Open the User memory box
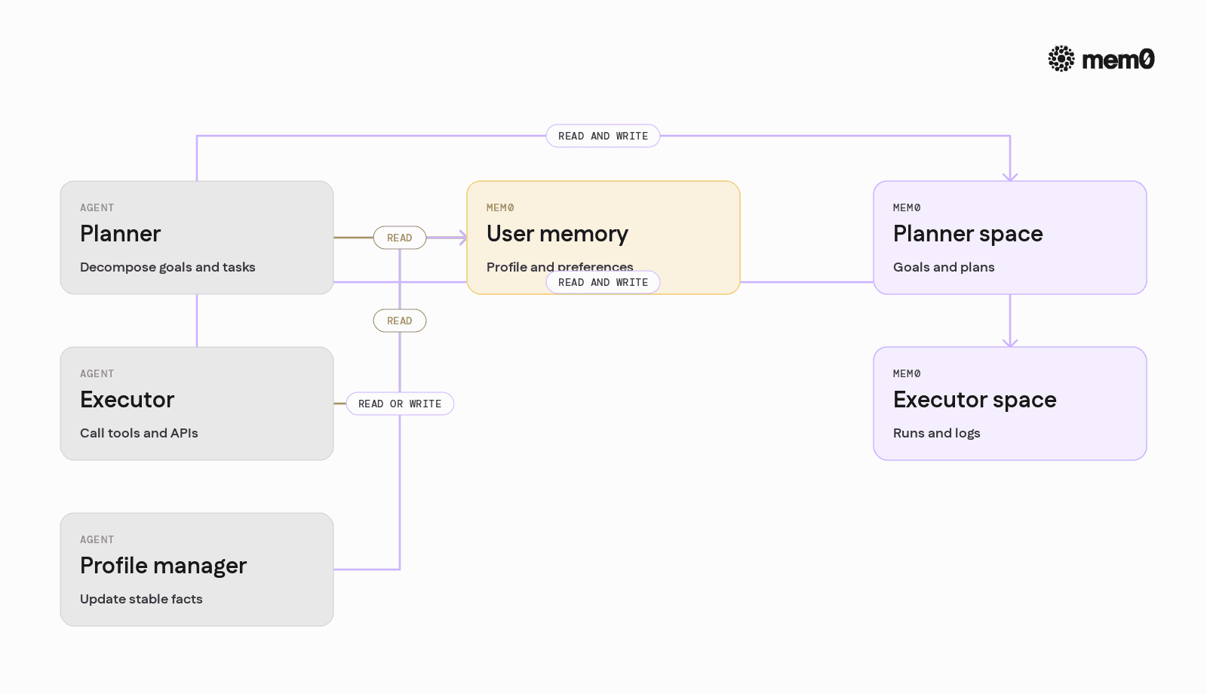The width and height of the screenshot is (1207, 694). pos(603,238)
